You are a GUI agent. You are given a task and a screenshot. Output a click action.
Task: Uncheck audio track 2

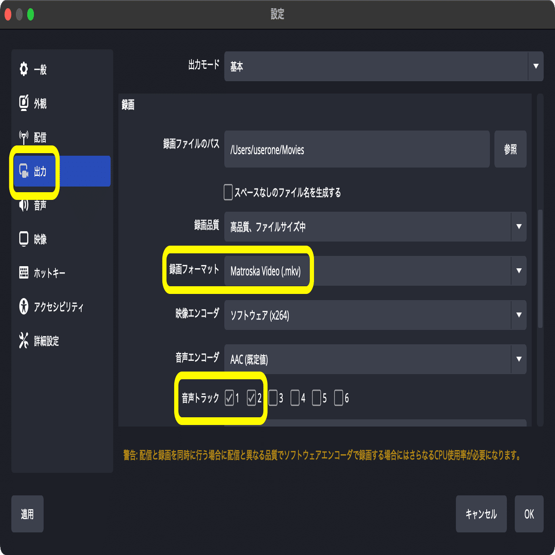[x=251, y=398]
